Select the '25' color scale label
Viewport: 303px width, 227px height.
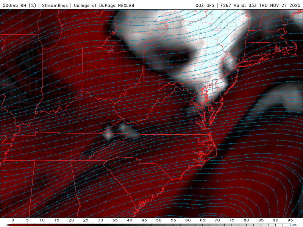click(x=86, y=220)
